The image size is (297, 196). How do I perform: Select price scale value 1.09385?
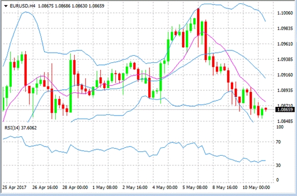(285, 60)
